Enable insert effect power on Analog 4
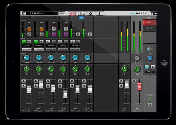This screenshot has height=125, width=176. (60, 41)
